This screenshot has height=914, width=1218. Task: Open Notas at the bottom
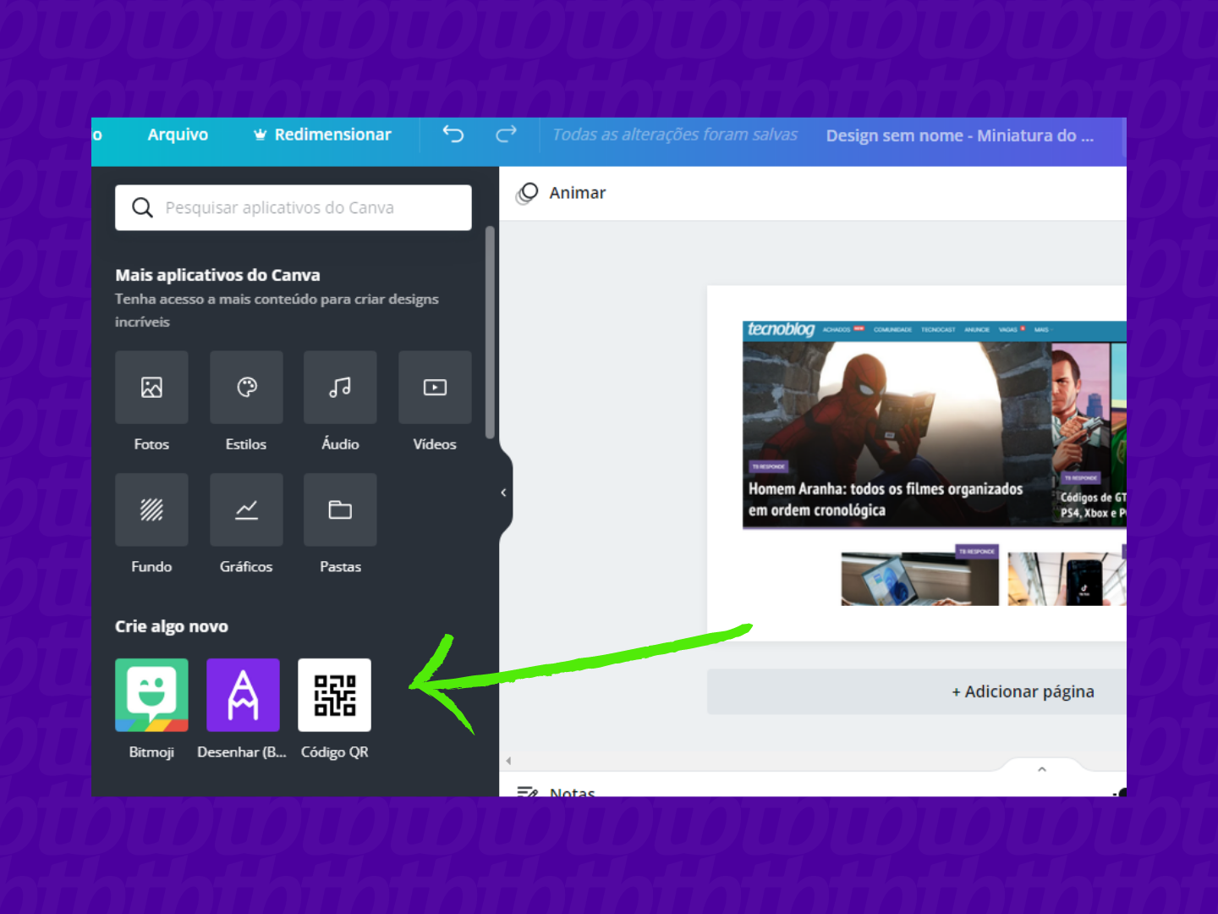coord(557,790)
